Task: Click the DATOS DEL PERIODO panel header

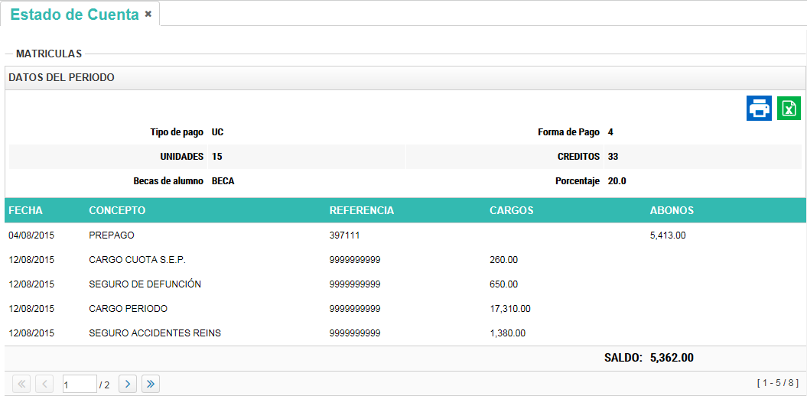Action: tap(61, 78)
